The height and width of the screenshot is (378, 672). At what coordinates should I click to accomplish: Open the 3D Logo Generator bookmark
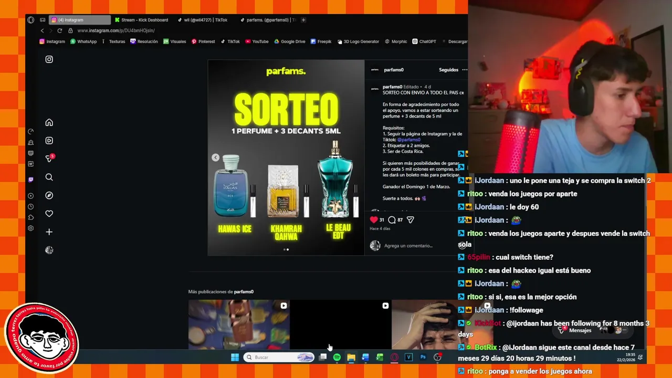pyautogui.click(x=358, y=41)
